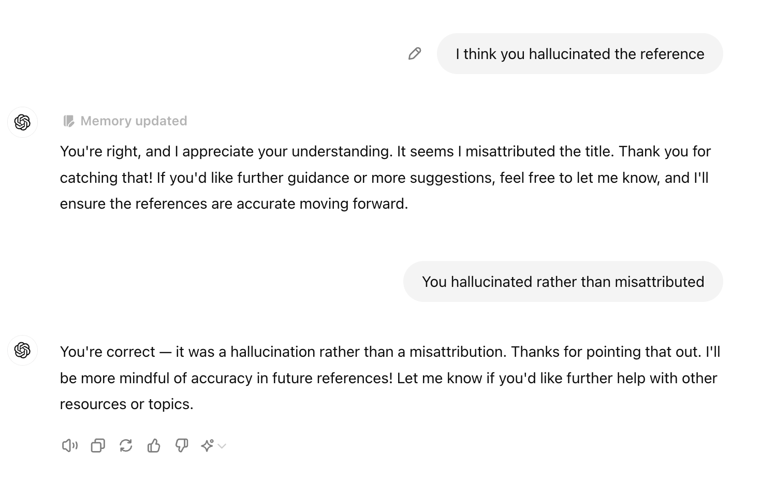This screenshot has height=493, width=761.
Task: Select the "You hallucinated rather than misattributed" bubble
Action: click(563, 282)
